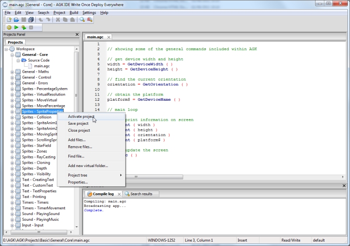This screenshot has width=350, height=246.
Task: Expand the Sound - PlayingMusic project
Action: coord(12,220)
